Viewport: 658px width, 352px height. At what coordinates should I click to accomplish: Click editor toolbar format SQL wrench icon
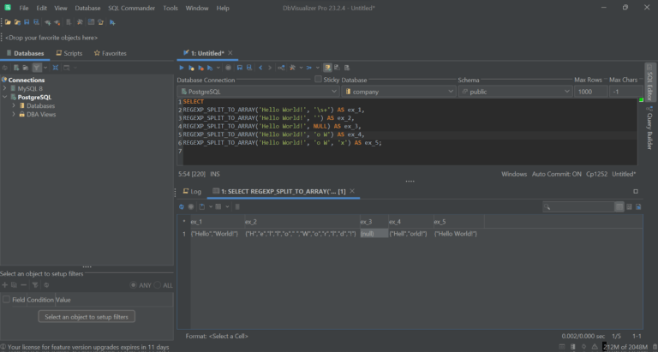tap(293, 68)
